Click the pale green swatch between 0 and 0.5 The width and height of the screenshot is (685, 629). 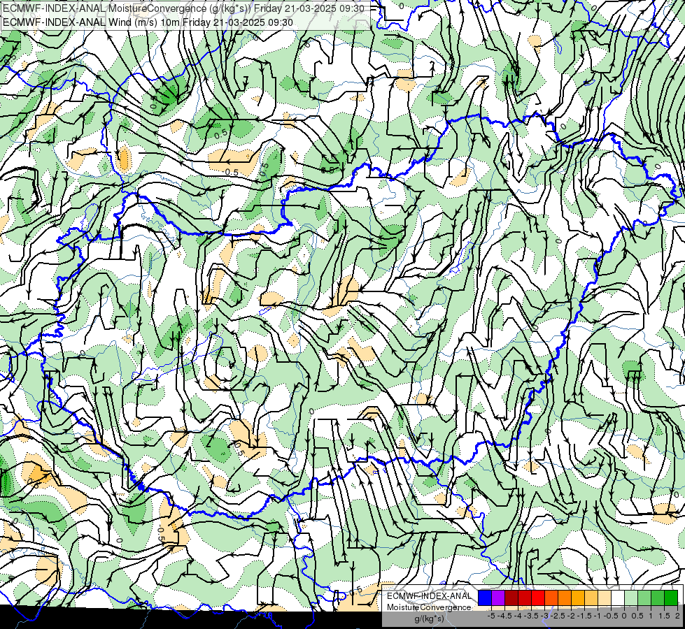pos(631,598)
